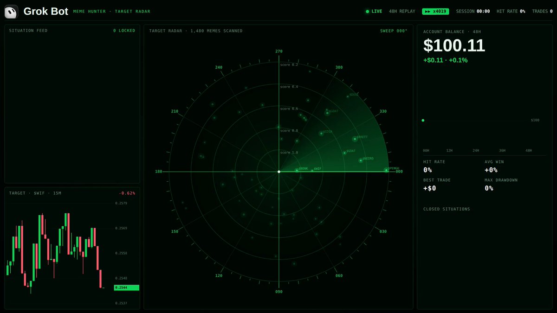
Task: Click the MAX DRAWDOWN 0% stat
Action: (x=501, y=184)
